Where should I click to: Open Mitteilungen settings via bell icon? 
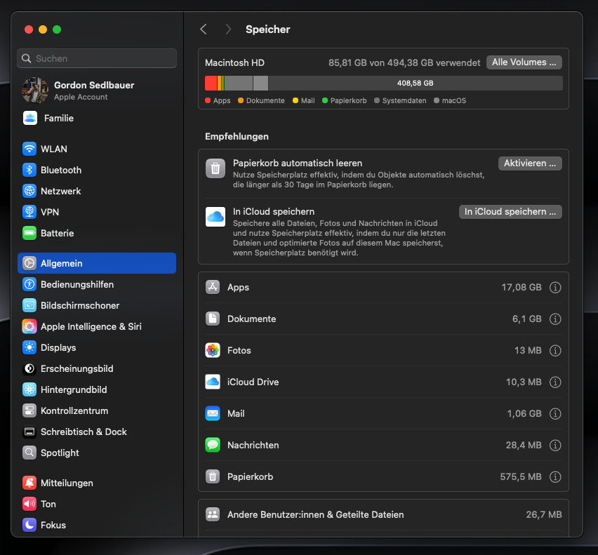pos(28,483)
